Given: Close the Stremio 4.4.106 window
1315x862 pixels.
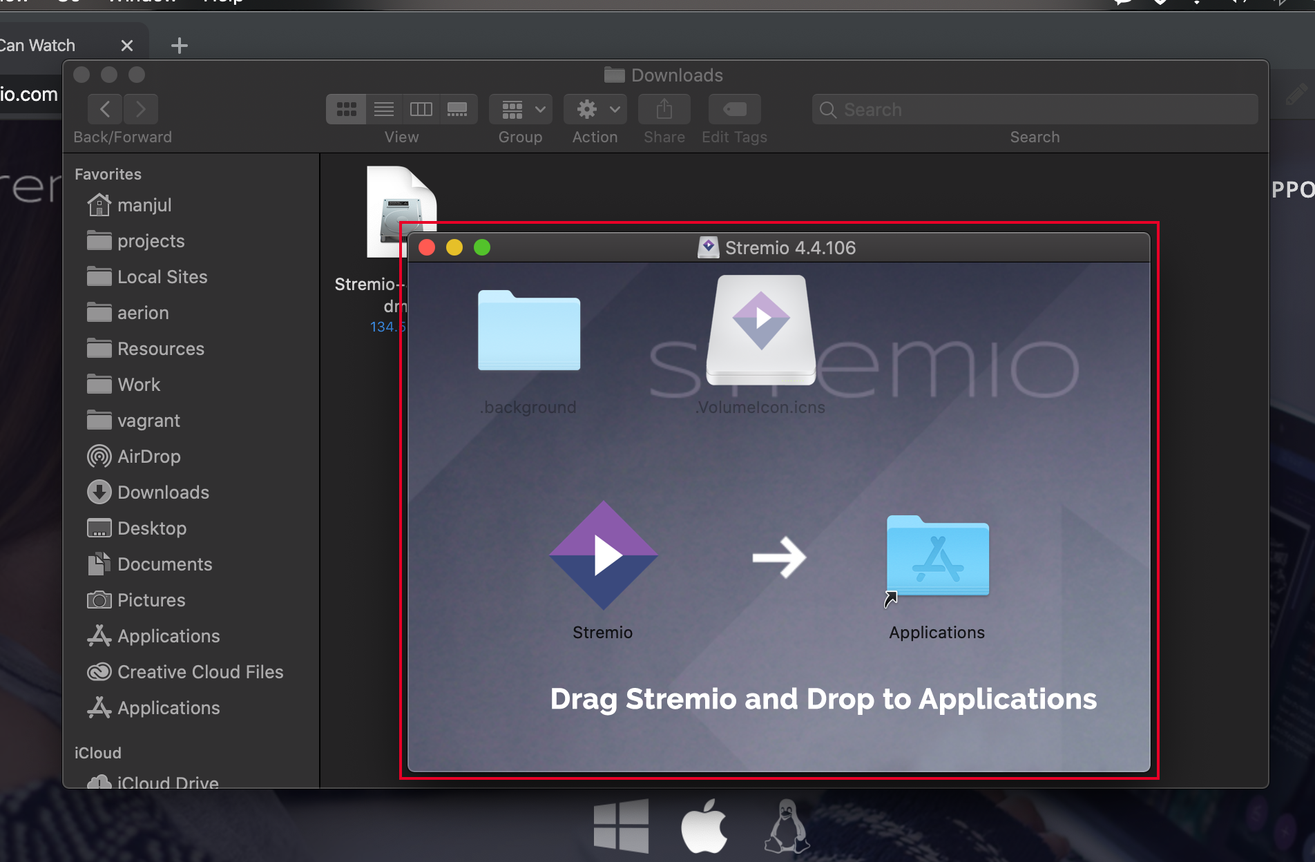Looking at the screenshot, I should [427, 247].
